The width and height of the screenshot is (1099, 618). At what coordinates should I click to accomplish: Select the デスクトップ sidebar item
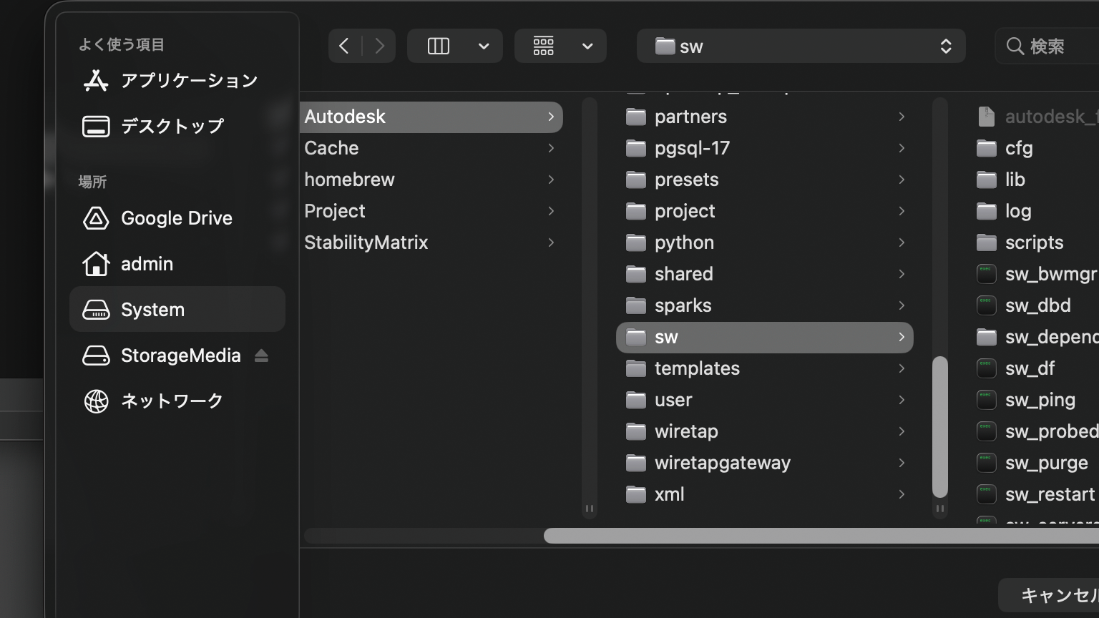172,127
